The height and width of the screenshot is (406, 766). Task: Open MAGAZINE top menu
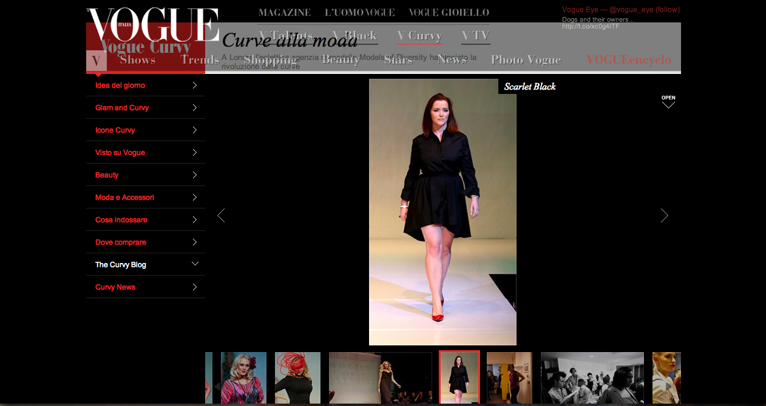click(284, 13)
